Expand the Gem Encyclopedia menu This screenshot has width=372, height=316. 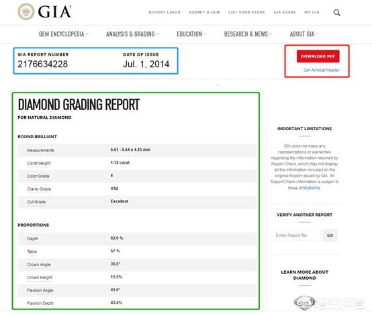63,34
